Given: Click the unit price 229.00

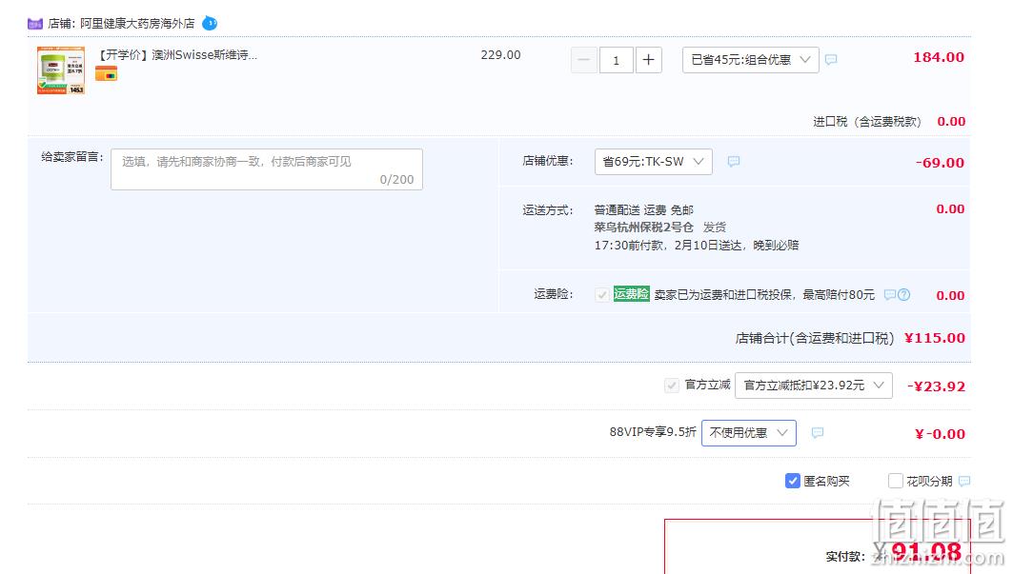Looking at the screenshot, I should 500,55.
